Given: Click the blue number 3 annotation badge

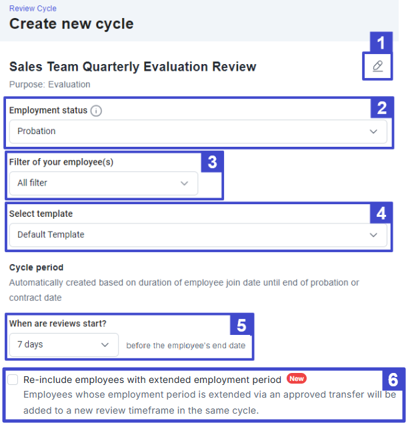Looking at the screenshot, I should tap(212, 162).
